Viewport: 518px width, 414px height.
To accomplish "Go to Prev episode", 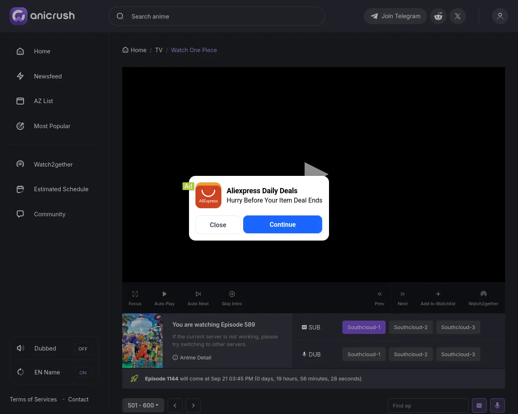I will pyautogui.click(x=379, y=298).
